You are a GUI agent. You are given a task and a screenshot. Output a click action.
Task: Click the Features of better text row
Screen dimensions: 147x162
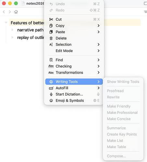[x=75, y=22]
